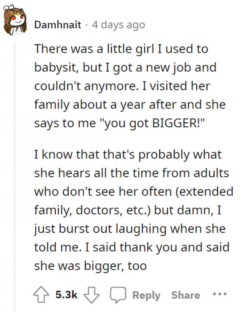Collapse the comment using the thread line
Screen dimensions: 245x312
(15, 157)
